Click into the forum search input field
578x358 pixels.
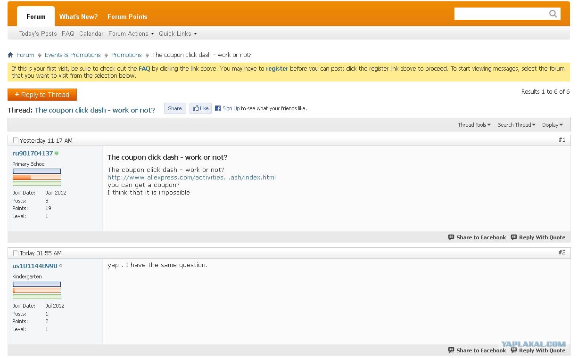pos(500,14)
